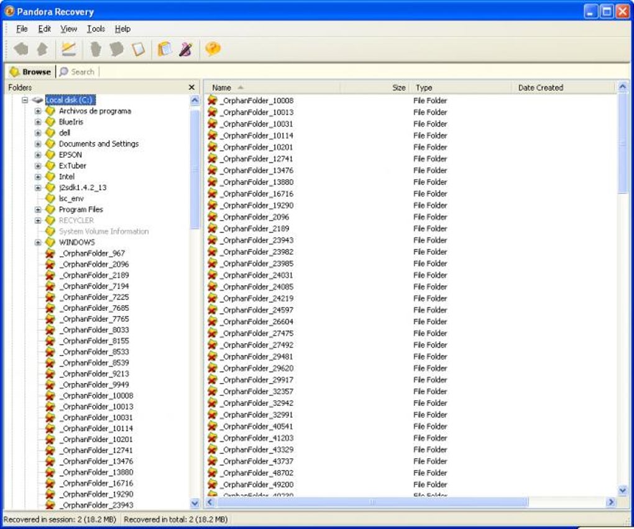This screenshot has width=634, height=529.
Task: Click the file list scroll down arrow
Action: pyautogui.click(x=623, y=490)
